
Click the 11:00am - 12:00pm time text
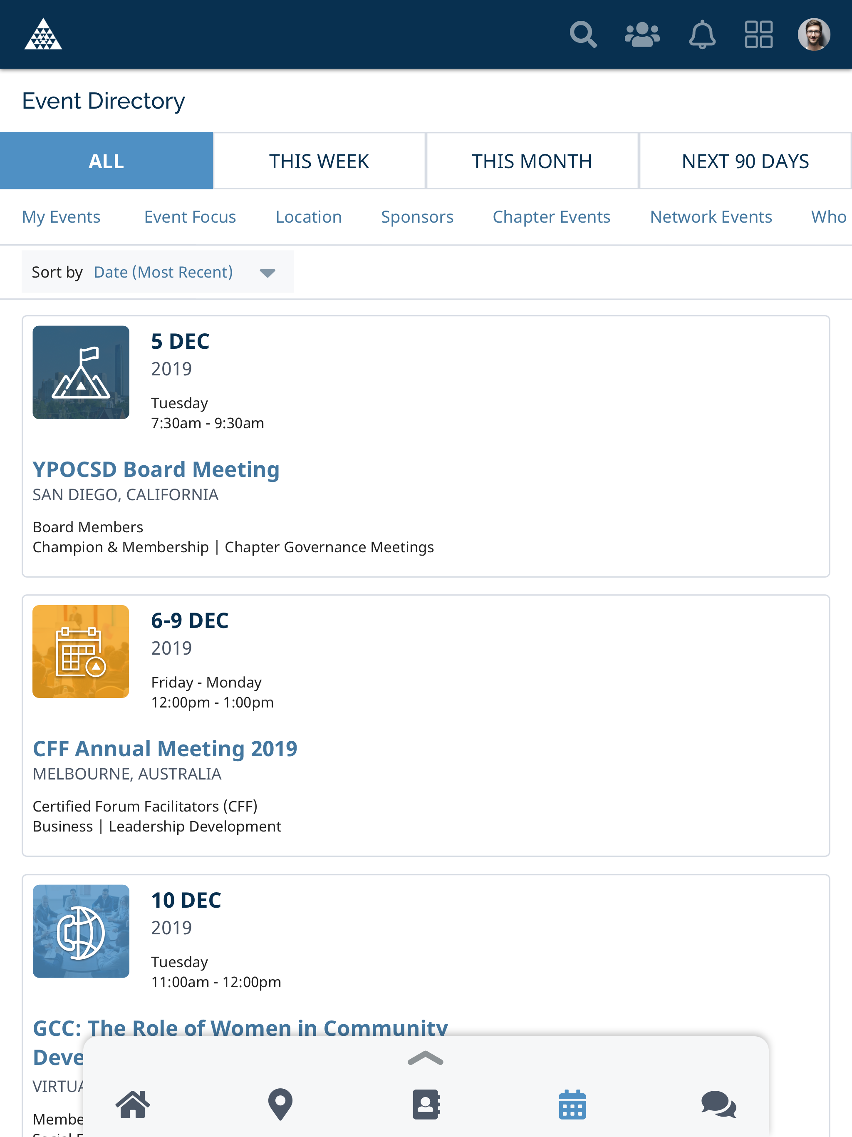216,982
